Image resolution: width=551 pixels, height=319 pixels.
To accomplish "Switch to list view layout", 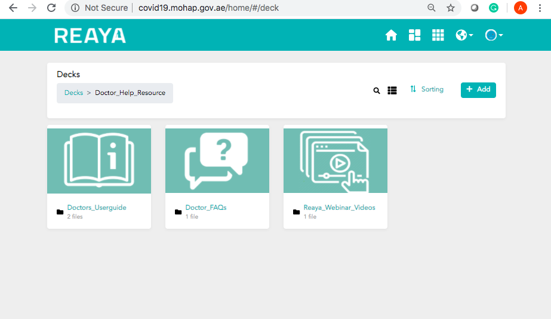I will tap(392, 91).
